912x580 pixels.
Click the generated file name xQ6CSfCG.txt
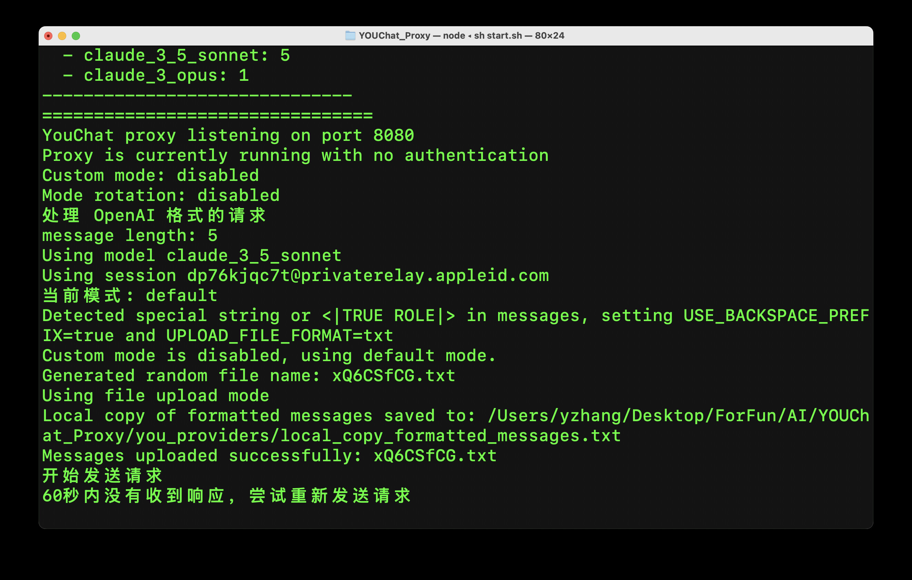pyautogui.click(x=393, y=376)
